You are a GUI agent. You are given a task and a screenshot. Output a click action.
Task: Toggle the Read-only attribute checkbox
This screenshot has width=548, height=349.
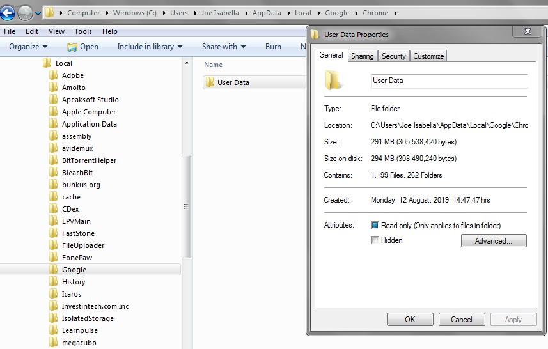click(375, 226)
